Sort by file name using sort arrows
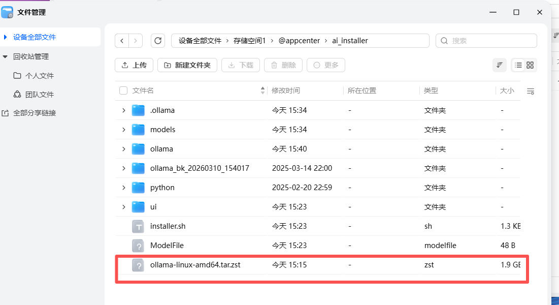The width and height of the screenshot is (559, 305). 262,90
